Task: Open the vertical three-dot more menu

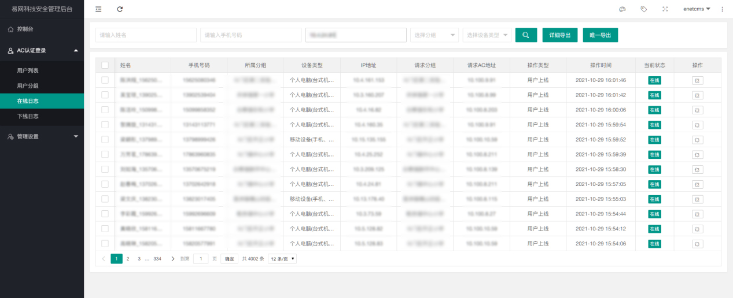Action: coord(722,9)
